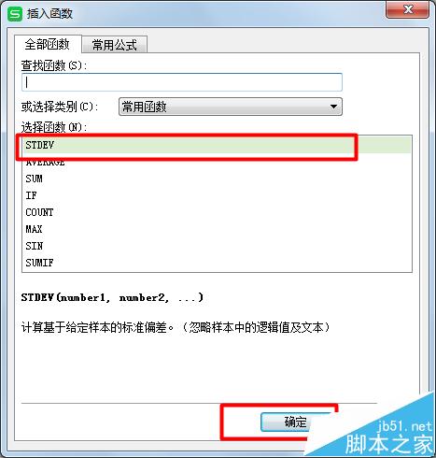Close the Insert Function dialog

tap(408, 9)
